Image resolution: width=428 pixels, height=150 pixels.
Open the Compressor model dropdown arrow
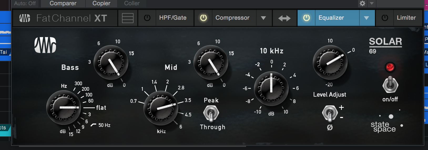click(263, 18)
